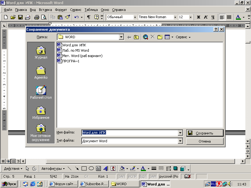
Task: Select the Format Painter brush icon
Action: 67,17
